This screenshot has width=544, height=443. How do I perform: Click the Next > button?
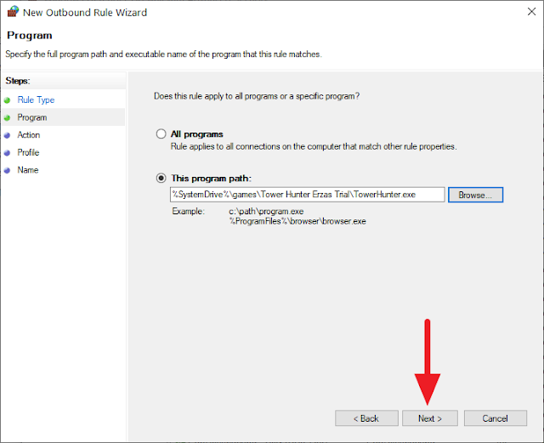[x=430, y=418]
